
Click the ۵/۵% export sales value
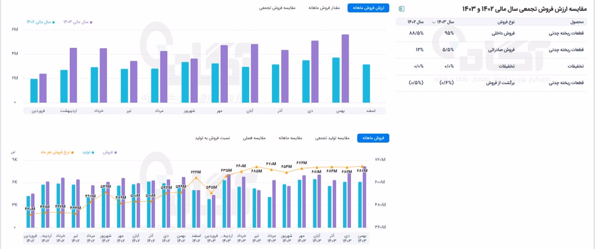coord(448,50)
